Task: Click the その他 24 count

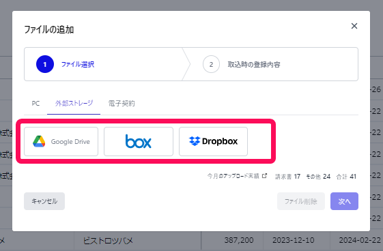Action: 318,177
